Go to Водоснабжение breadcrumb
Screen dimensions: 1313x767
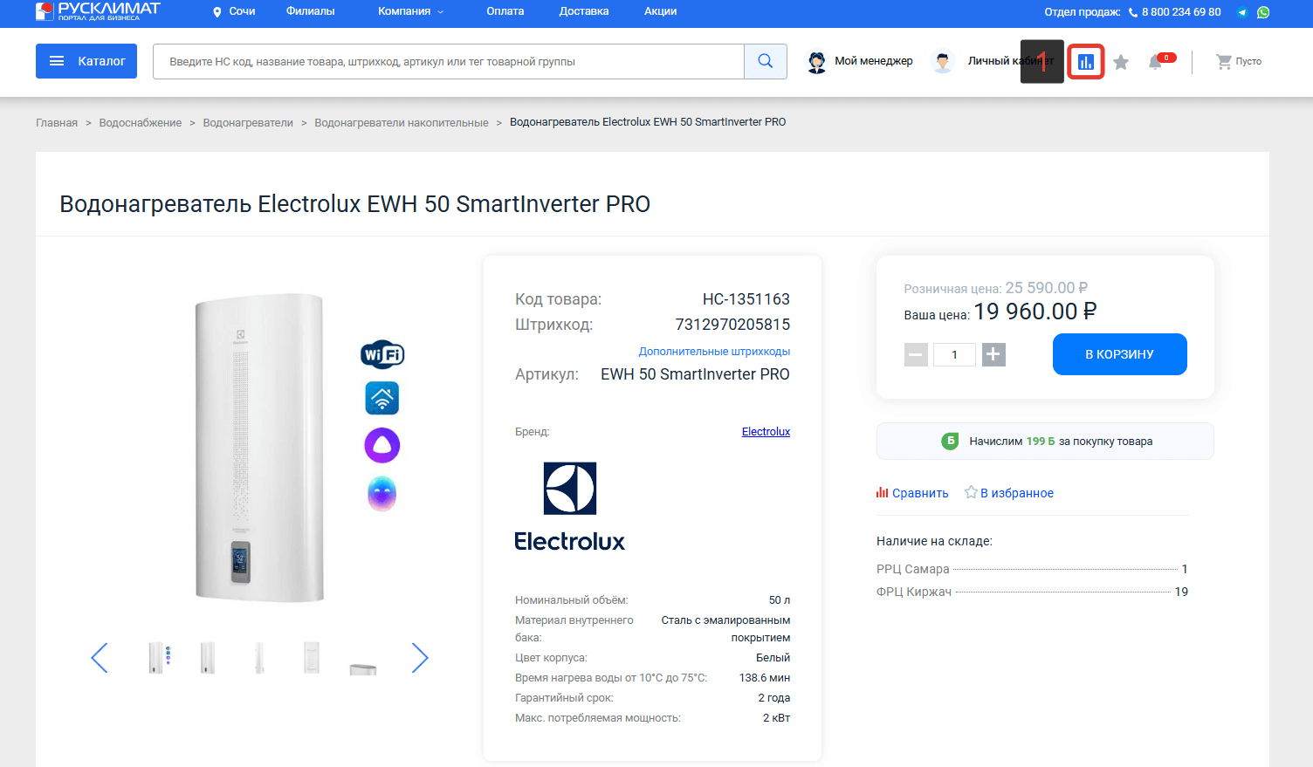point(141,123)
